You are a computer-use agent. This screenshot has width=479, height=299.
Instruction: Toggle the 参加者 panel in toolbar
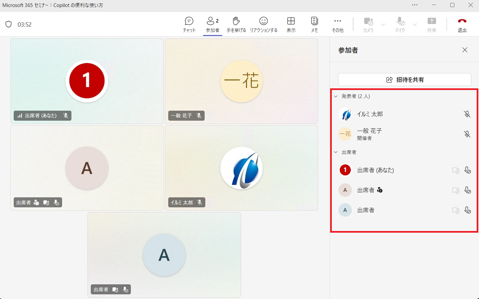point(213,25)
